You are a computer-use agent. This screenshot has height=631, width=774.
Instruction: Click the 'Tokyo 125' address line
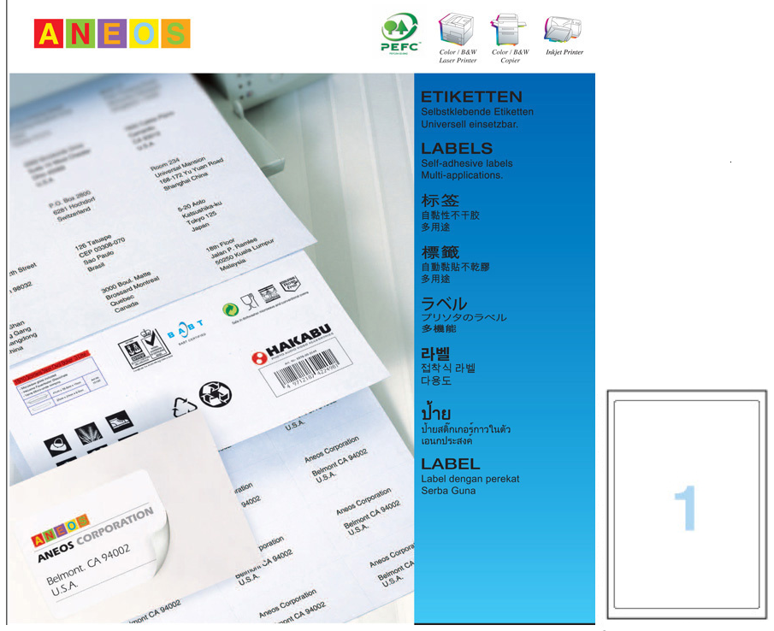tap(201, 218)
